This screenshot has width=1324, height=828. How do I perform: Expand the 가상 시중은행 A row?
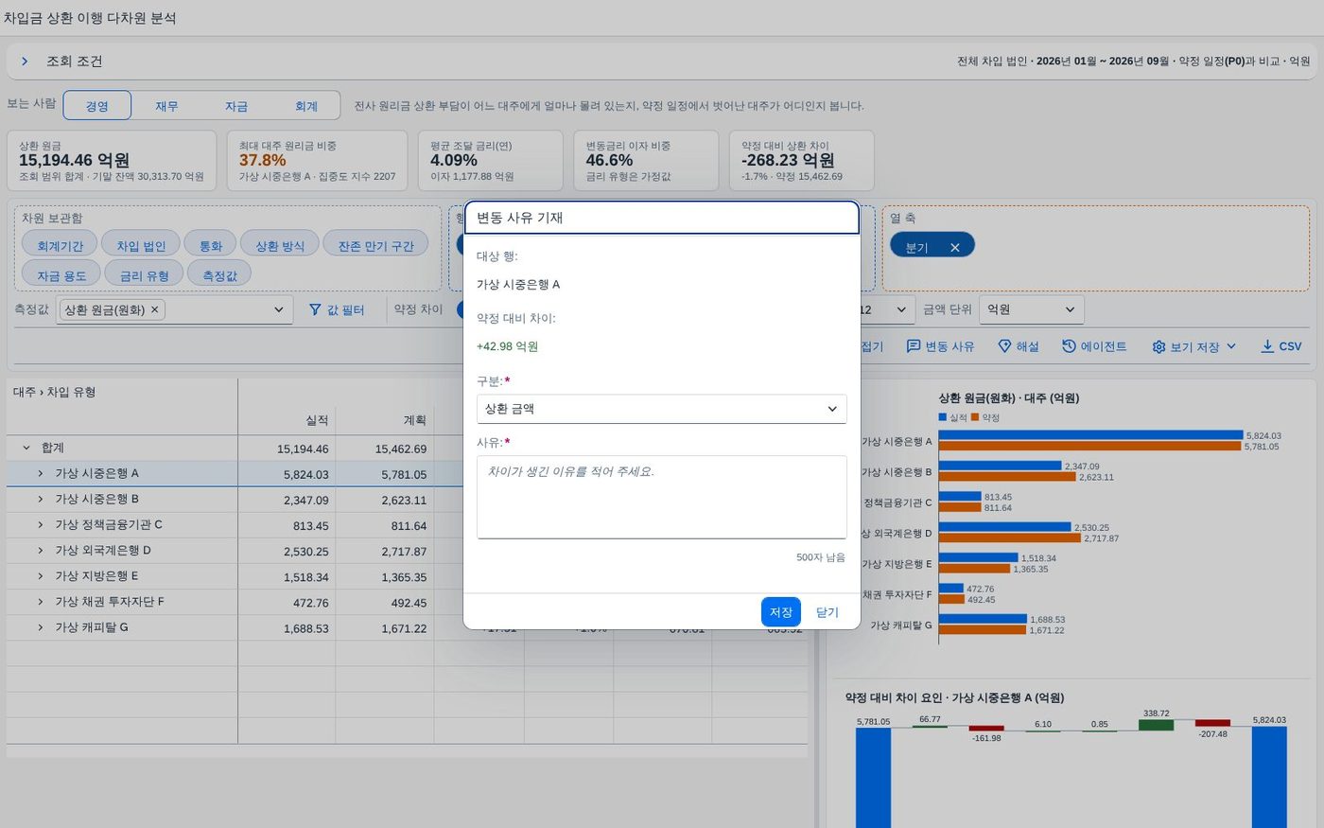click(41, 473)
